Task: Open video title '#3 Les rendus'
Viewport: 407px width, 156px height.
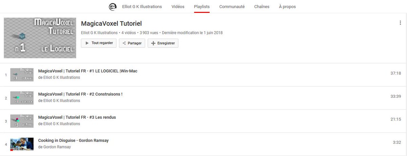Action: coord(77,117)
